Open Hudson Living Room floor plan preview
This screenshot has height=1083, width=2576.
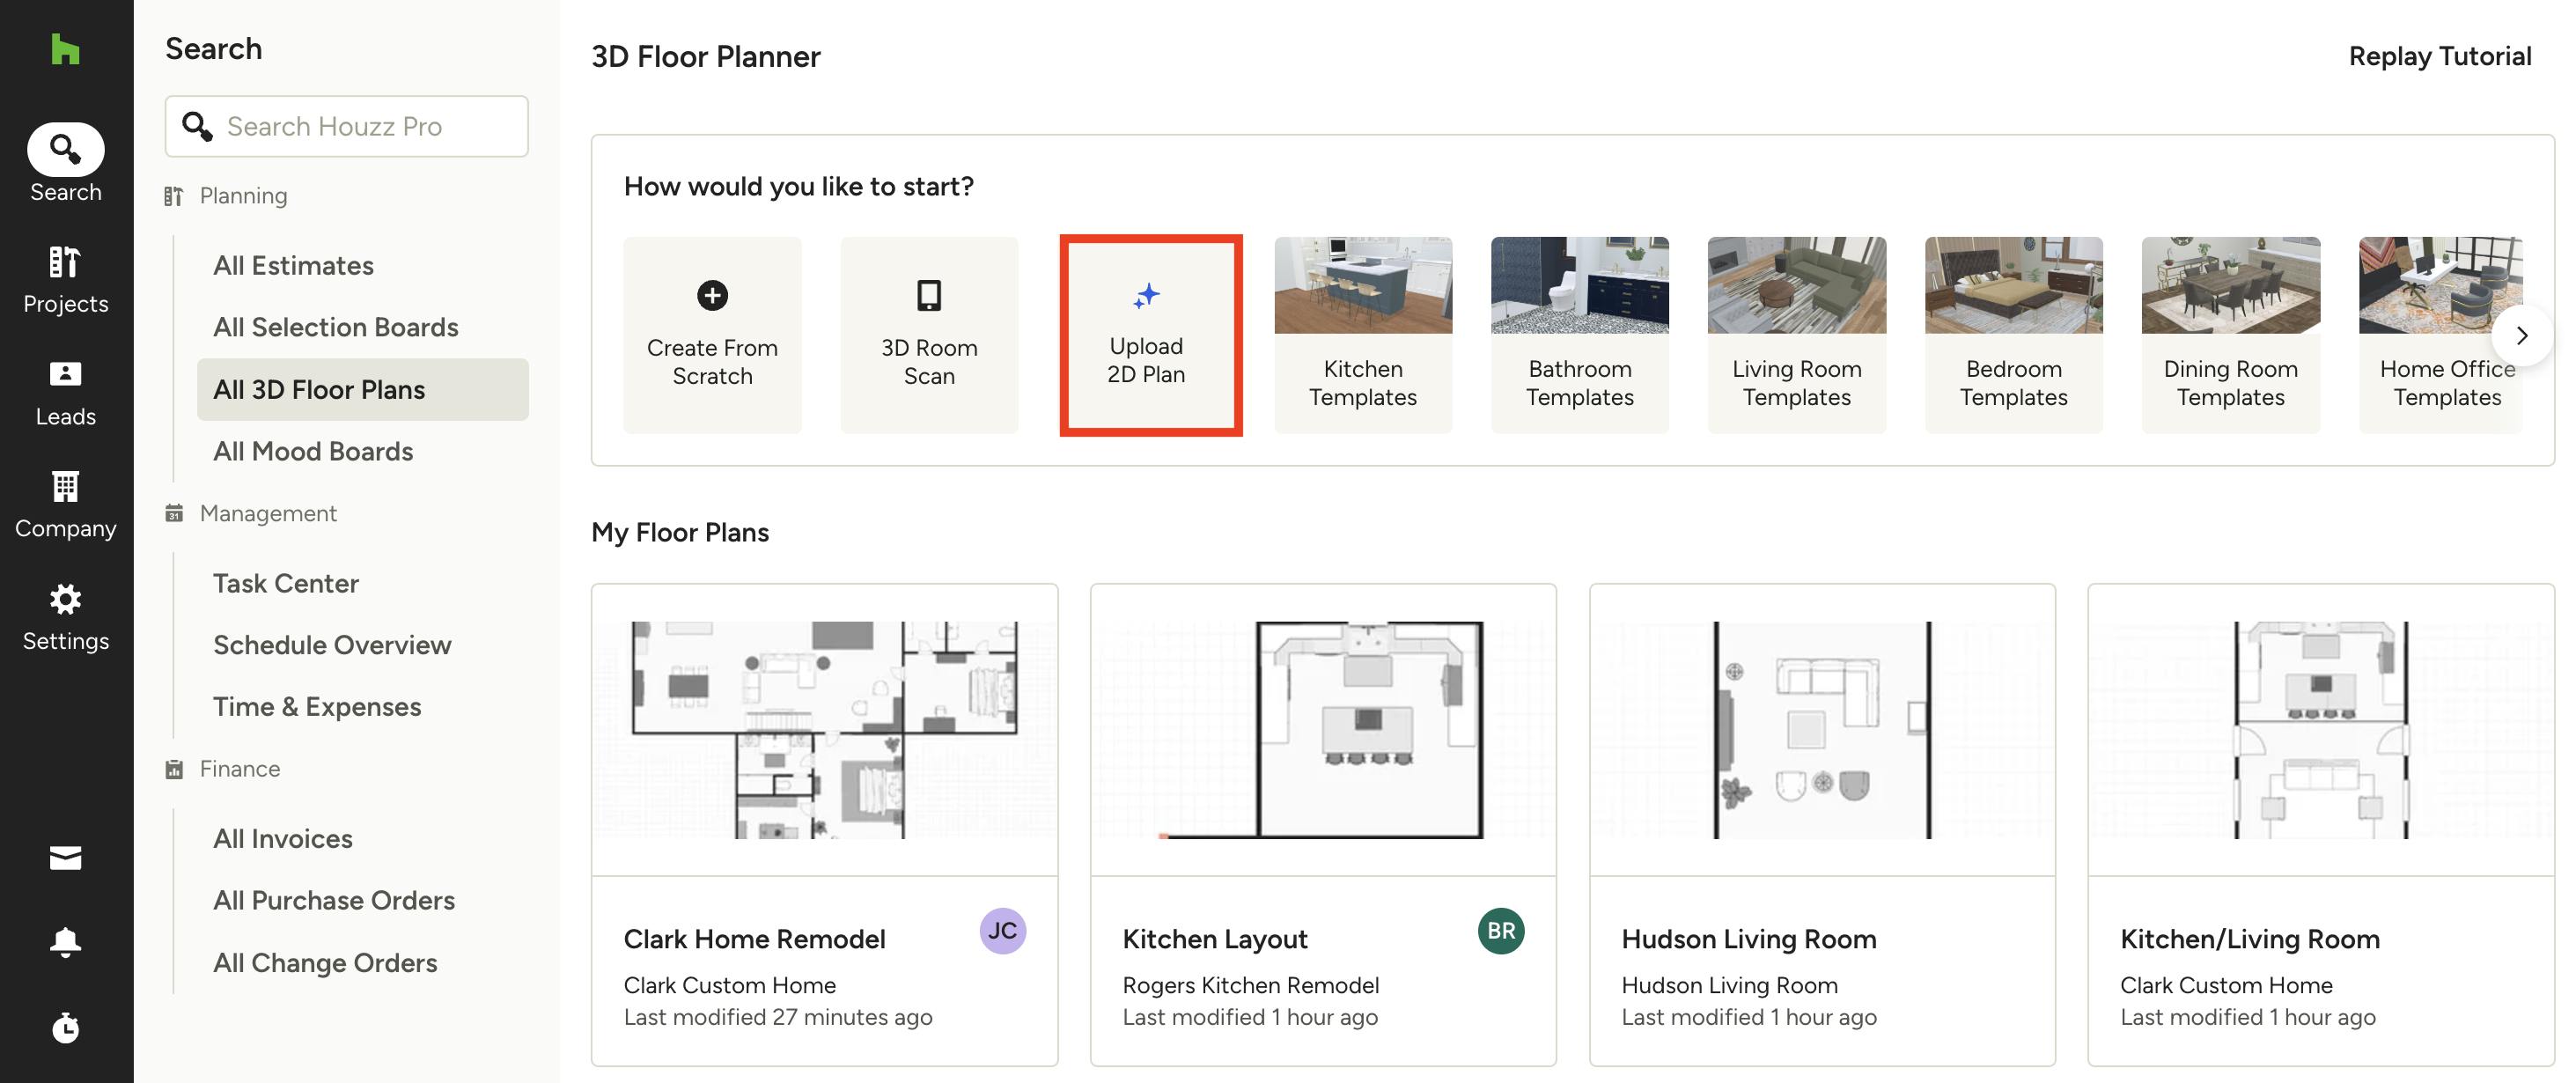point(1822,730)
